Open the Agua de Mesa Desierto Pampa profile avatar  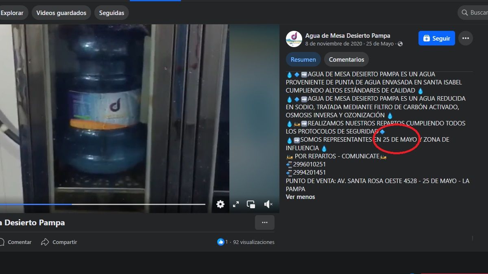click(294, 39)
